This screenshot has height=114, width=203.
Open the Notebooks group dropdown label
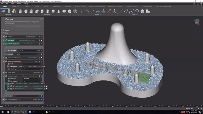tap(9, 15)
